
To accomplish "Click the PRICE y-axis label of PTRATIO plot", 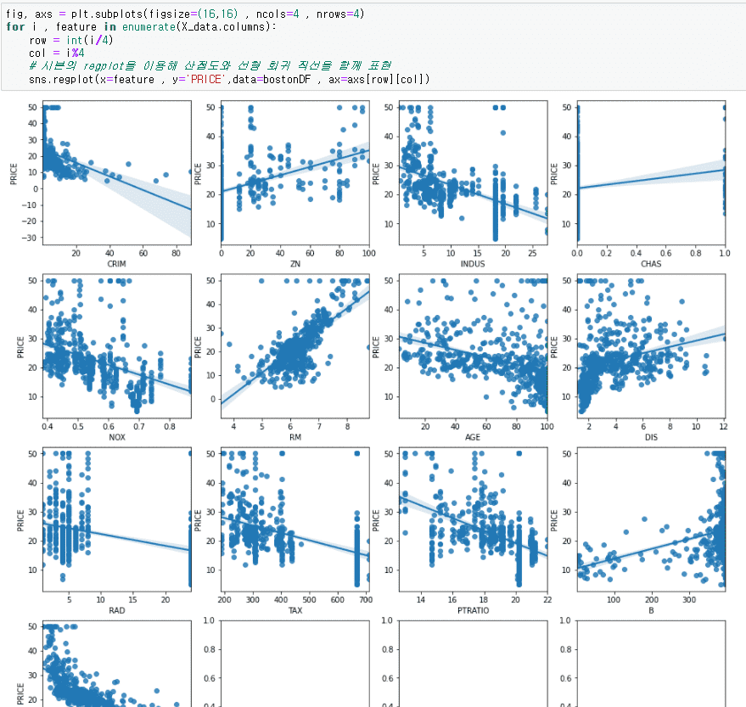I will 376,520.
